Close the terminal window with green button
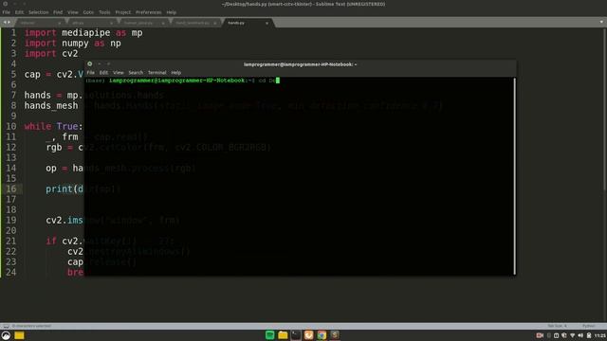Screen dimensions: 607x341 (x=90, y=63)
